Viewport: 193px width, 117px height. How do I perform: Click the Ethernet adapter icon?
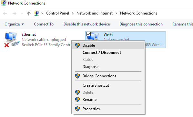tap(12, 40)
